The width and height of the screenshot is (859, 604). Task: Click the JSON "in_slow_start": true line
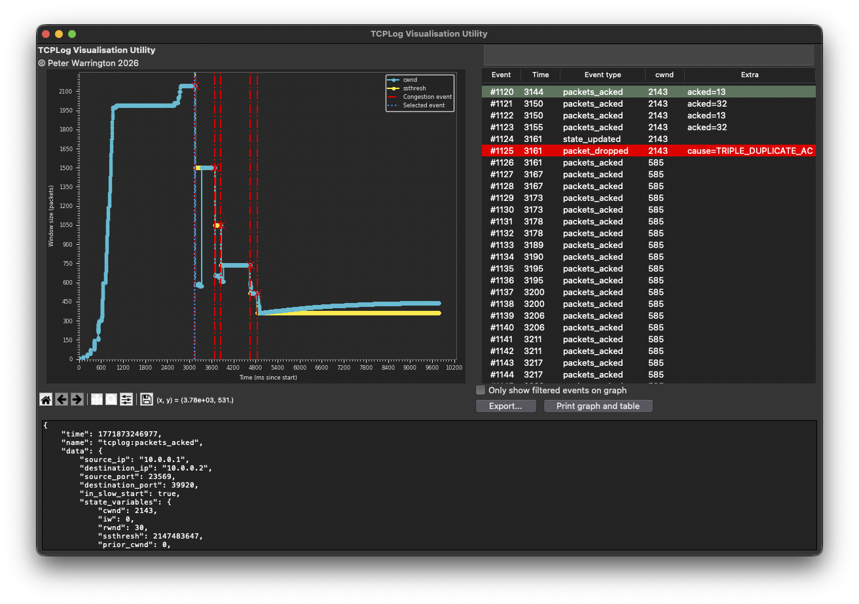point(129,493)
